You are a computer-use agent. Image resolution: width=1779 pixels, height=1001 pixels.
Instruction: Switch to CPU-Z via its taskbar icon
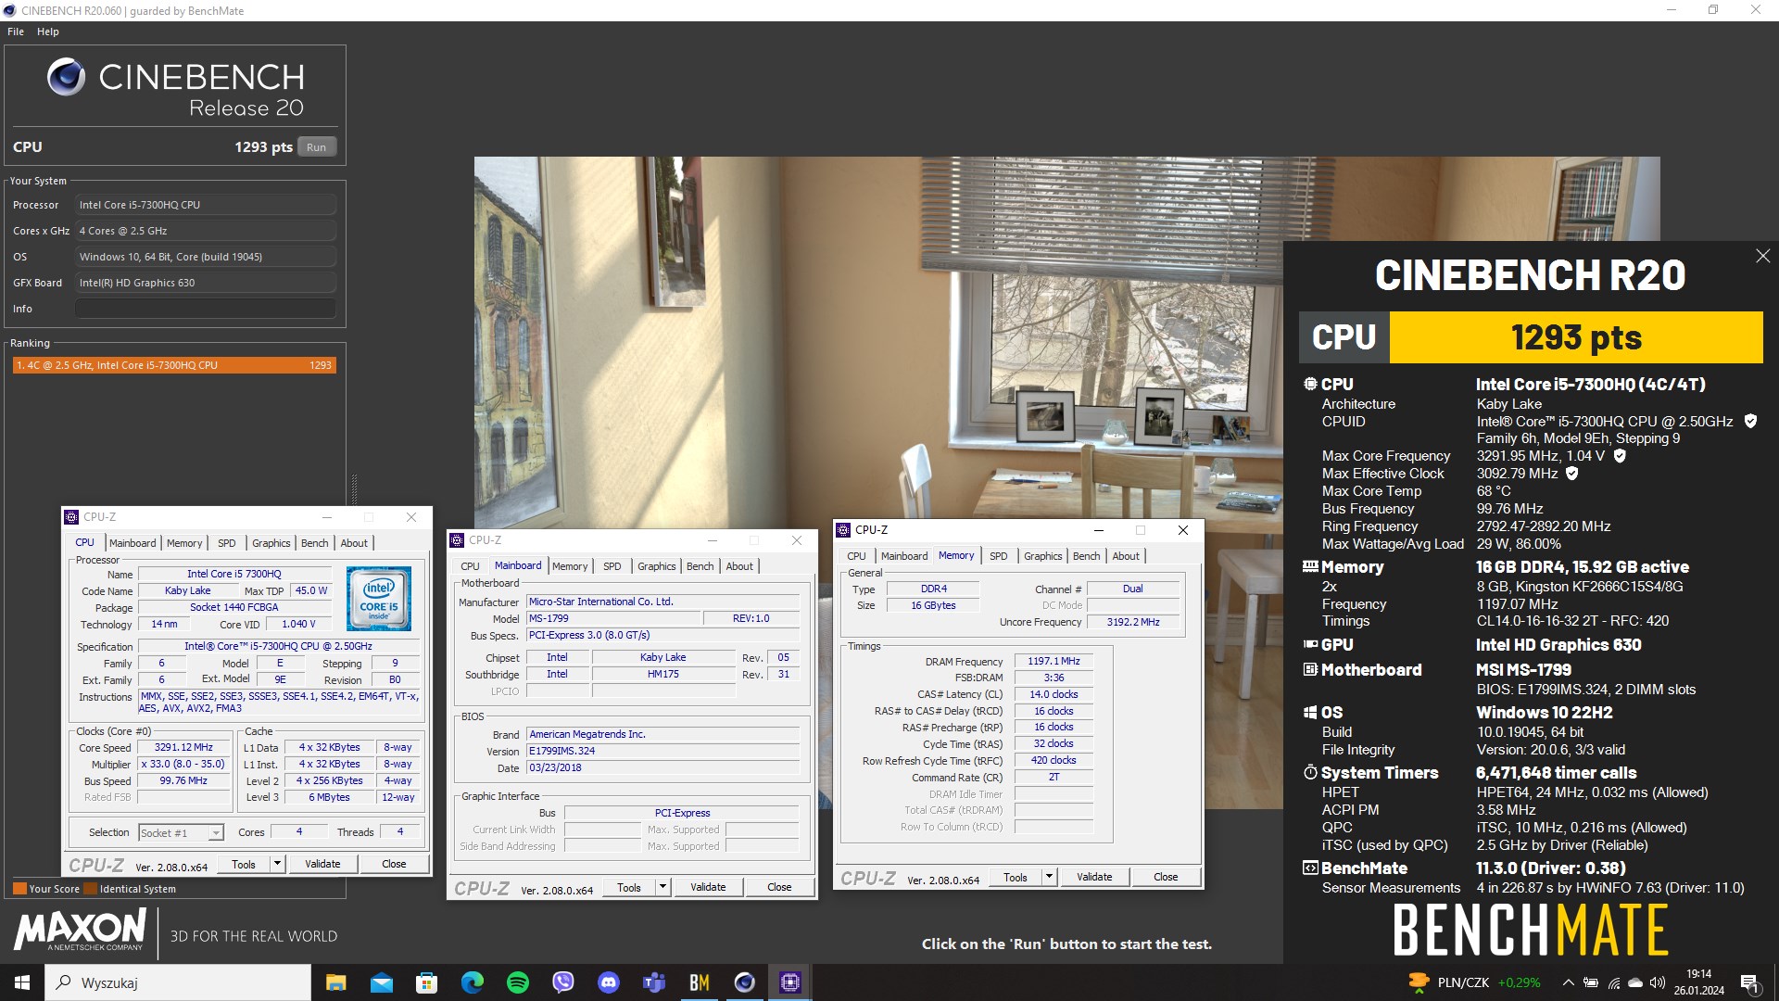pos(789,982)
